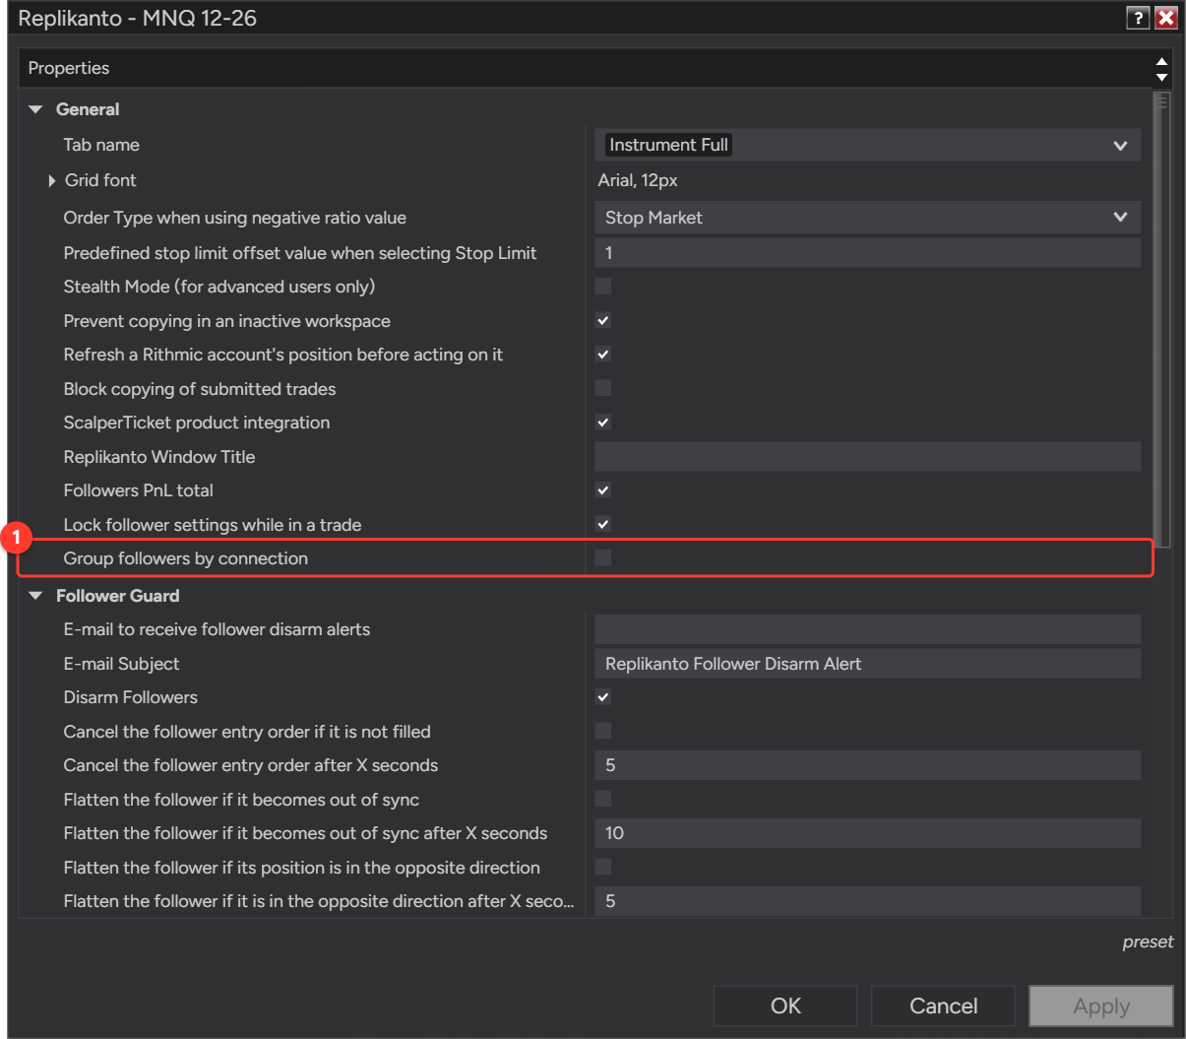Open the Order Type Stop Market dropdown
1186x1039 pixels.
(868, 218)
